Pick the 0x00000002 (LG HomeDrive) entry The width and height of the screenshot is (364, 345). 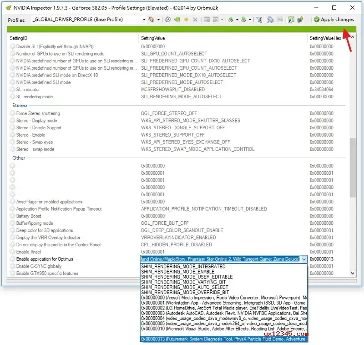tap(224, 308)
